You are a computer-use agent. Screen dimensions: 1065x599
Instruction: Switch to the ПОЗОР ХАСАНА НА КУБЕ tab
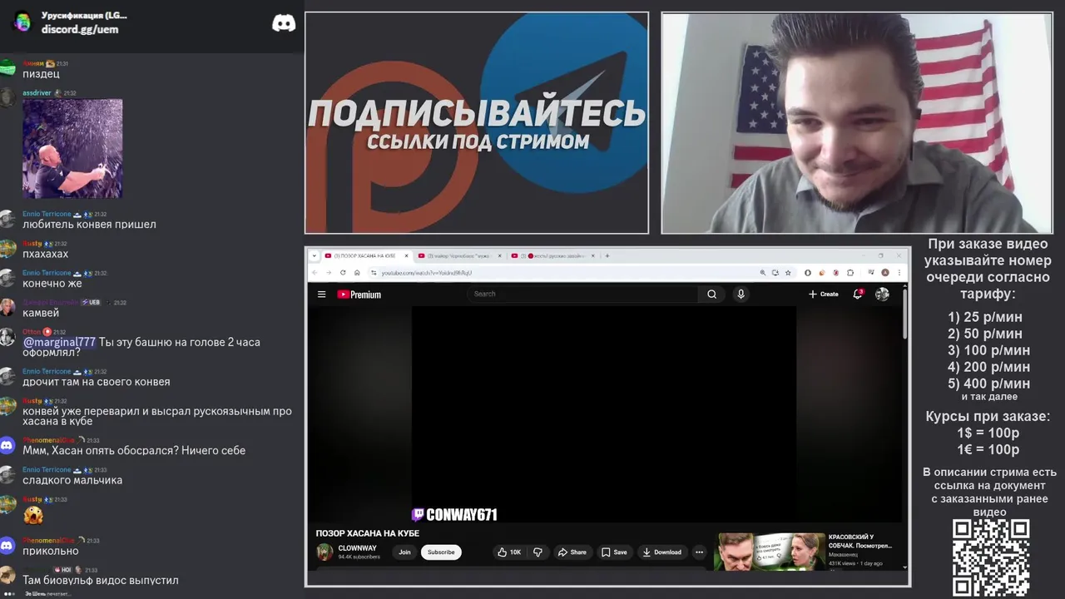click(366, 255)
